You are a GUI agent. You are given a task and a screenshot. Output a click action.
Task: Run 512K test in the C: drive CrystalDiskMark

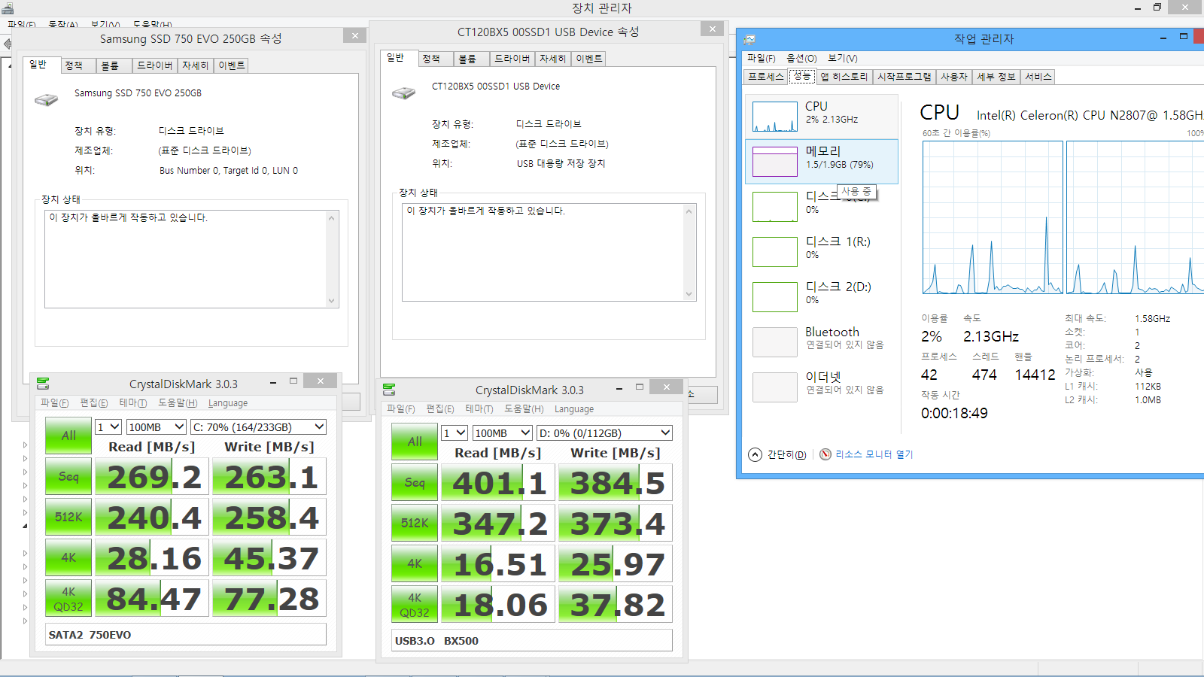[x=68, y=517]
